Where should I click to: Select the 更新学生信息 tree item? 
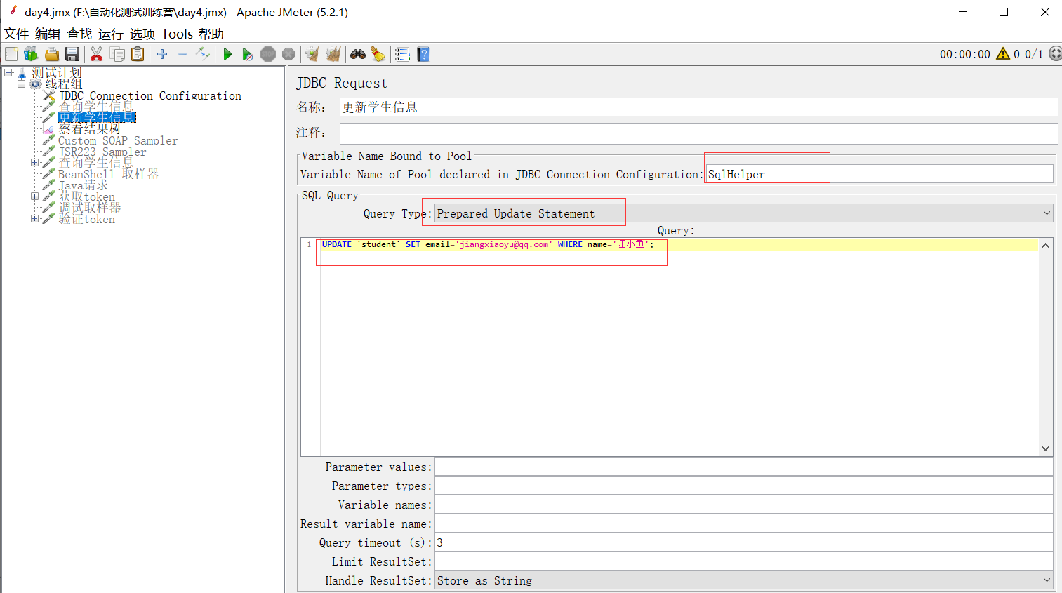click(97, 117)
